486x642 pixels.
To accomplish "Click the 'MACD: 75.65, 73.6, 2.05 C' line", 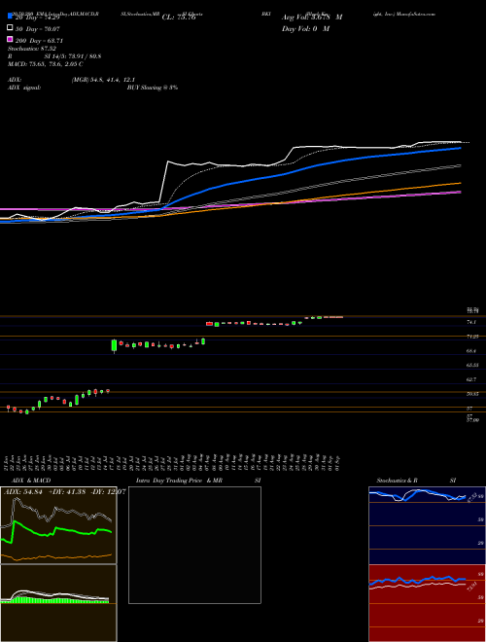I will (46, 64).
